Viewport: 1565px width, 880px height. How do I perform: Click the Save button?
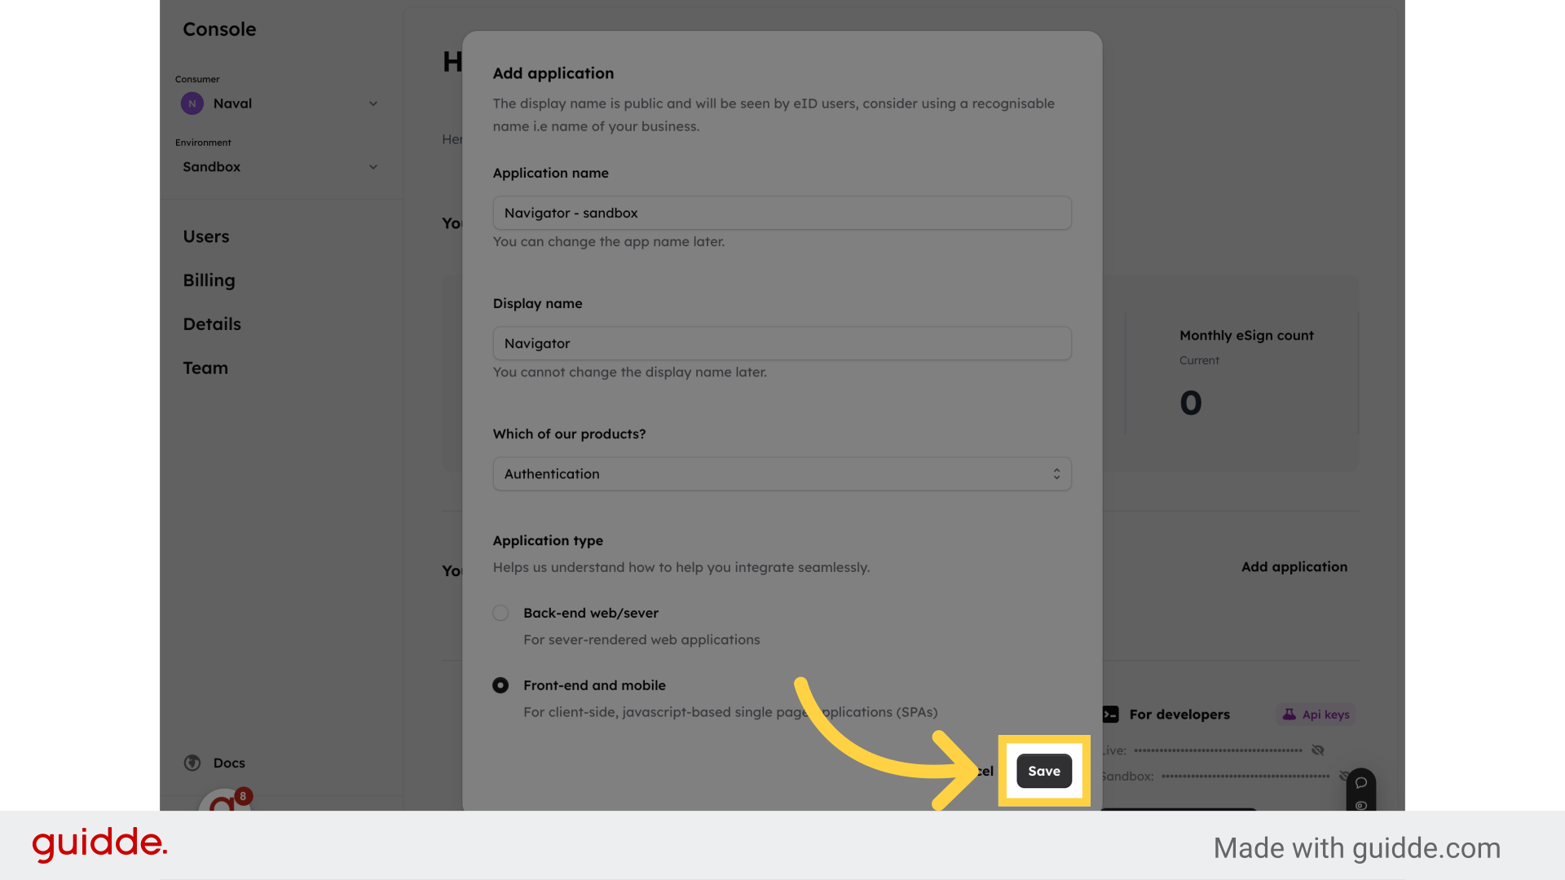1043,770
